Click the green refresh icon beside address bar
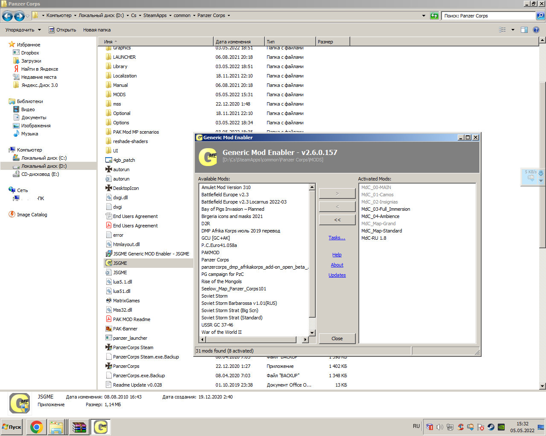Viewport: 546px width, 436px height. pyautogui.click(x=434, y=16)
